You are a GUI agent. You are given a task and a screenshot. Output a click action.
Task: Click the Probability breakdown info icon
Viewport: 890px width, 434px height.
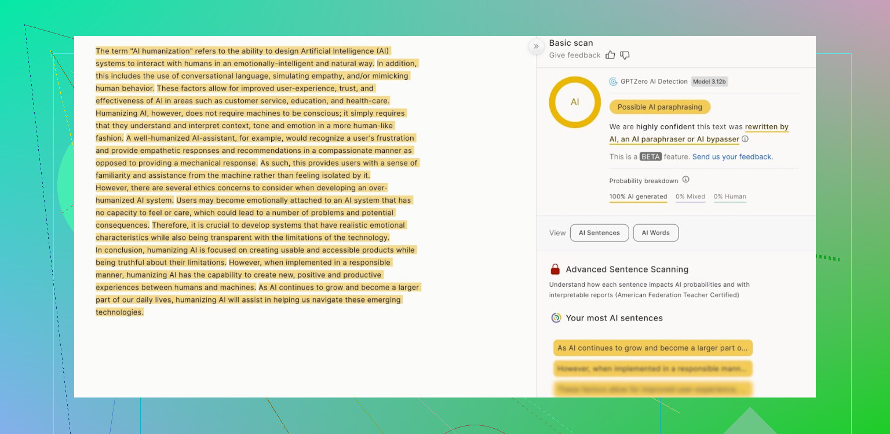(x=685, y=180)
